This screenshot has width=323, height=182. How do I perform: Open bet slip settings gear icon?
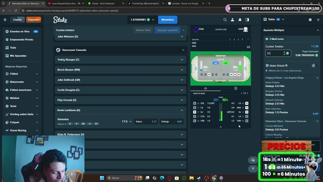(x=310, y=20)
